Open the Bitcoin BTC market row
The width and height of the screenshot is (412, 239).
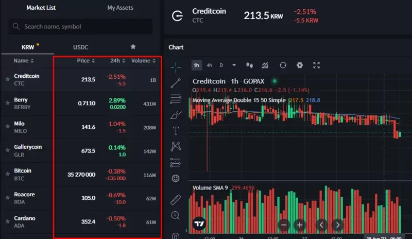click(81, 174)
